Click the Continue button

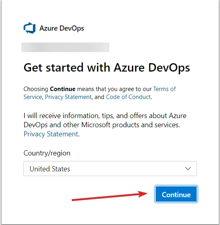pos(176,194)
